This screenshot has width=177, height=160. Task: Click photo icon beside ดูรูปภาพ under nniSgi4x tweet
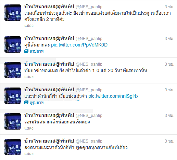click(x=26, y=102)
